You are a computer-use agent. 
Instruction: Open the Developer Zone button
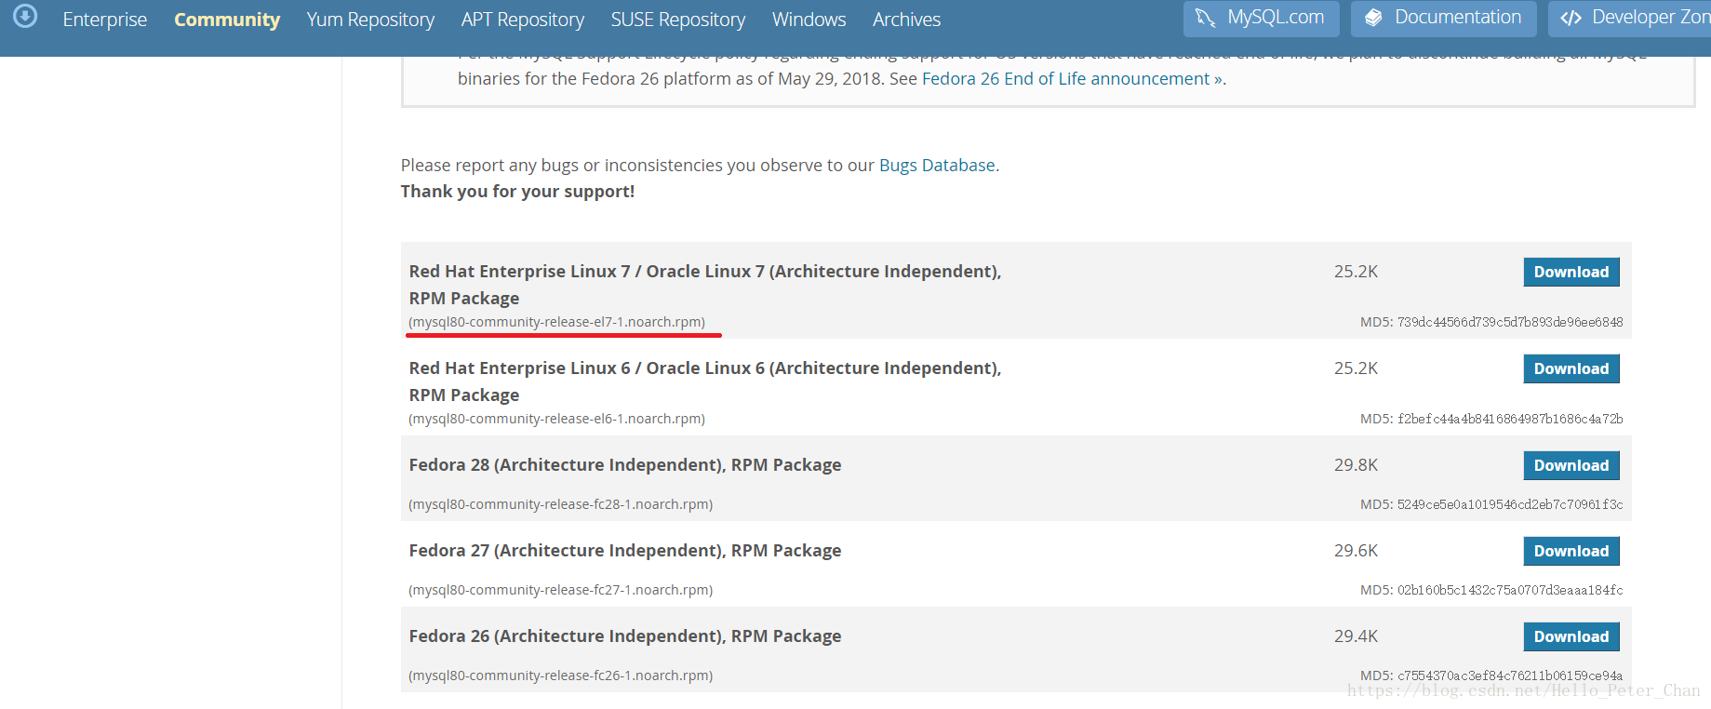[1630, 19]
